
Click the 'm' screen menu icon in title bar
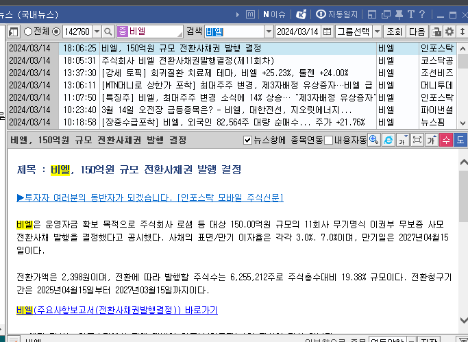pos(250,14)
